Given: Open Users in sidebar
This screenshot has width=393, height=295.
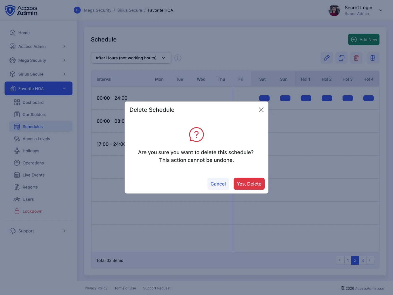Looking at the screenshot, I should [41, 199].
